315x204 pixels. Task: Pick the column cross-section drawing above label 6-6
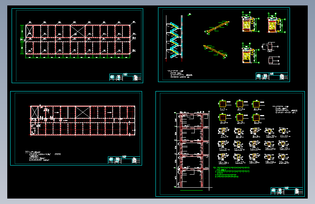256,117
